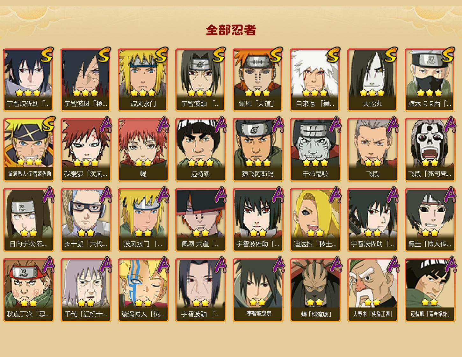Select the 干柿鬼鲛 character card
Viewport: 462px width, 357px height.
[x=315, y=150]
